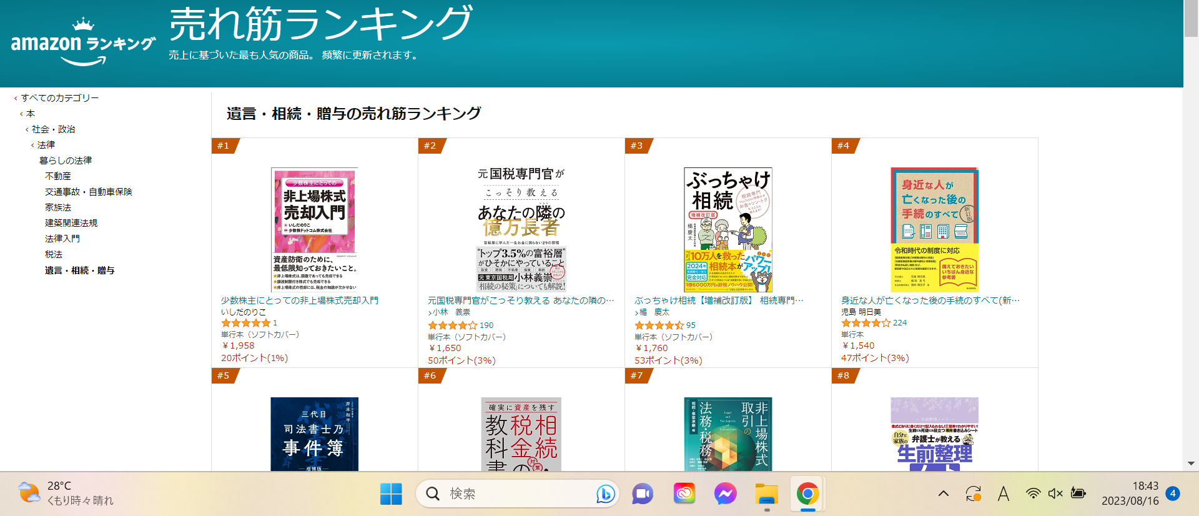Click the Amazon ranking logo
Viewport: 1199px width, 516px height.
82,43
